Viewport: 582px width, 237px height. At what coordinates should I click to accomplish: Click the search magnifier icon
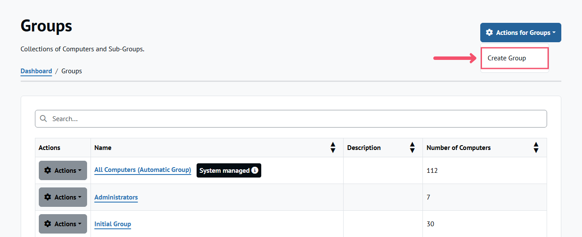pyautogui.click(x=43, y=118)
